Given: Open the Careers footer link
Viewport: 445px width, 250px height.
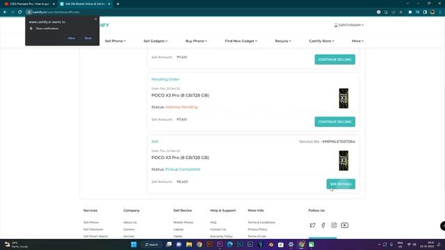Looking at the screenshot, I should [x=129, y=229].
